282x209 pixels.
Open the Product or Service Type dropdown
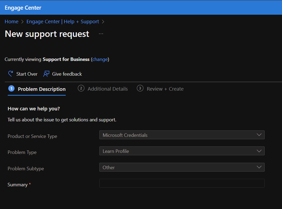pyautogui.click(x=182, y=135)
